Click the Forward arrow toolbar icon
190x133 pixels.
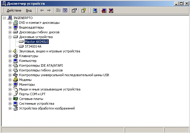tap(49, 10)
